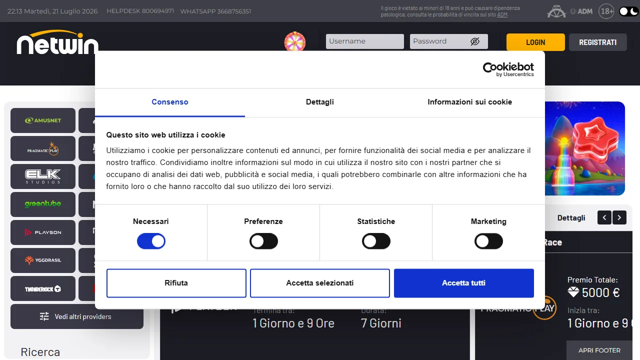Image resolution: width=640 pixels, height=360 pixels.
Task: Click the Cookiebot by Usercentrics logo
Action: tap(508, 69)
